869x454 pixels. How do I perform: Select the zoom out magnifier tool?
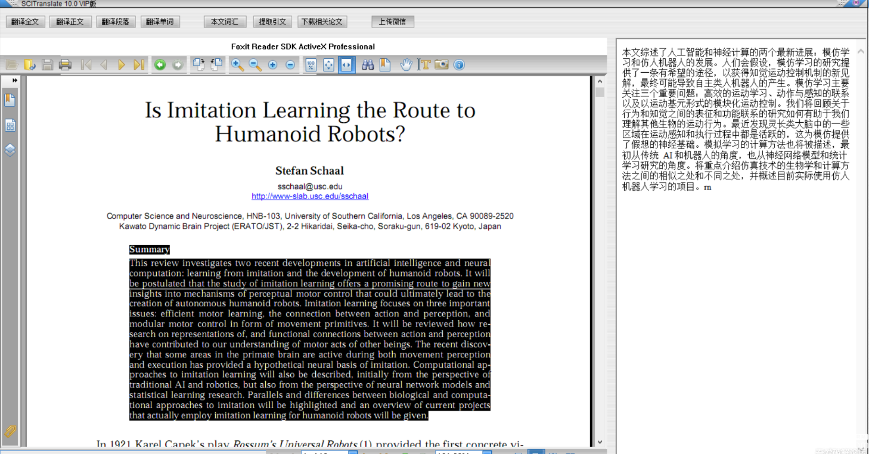coord(255,65)
